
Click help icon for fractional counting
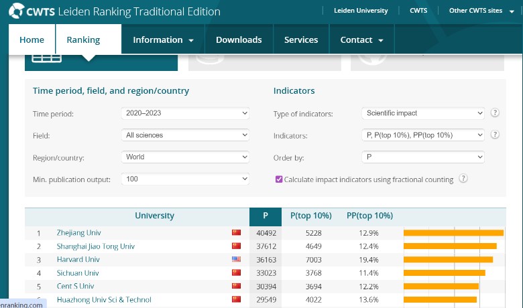(463, 179)
